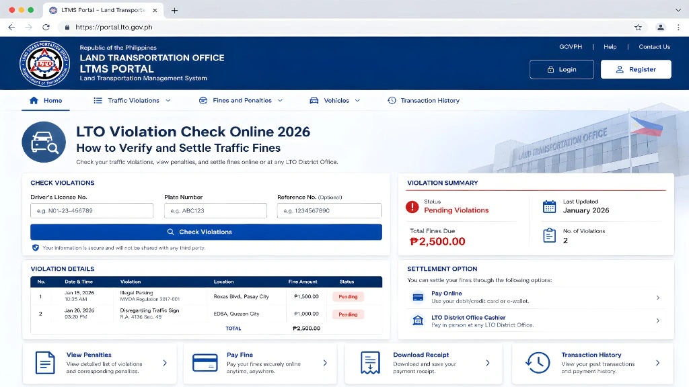This screenshot has height=387, width=689.
Task: Open Transaction History in navigation bar
Action: click(x=424, y=101)
